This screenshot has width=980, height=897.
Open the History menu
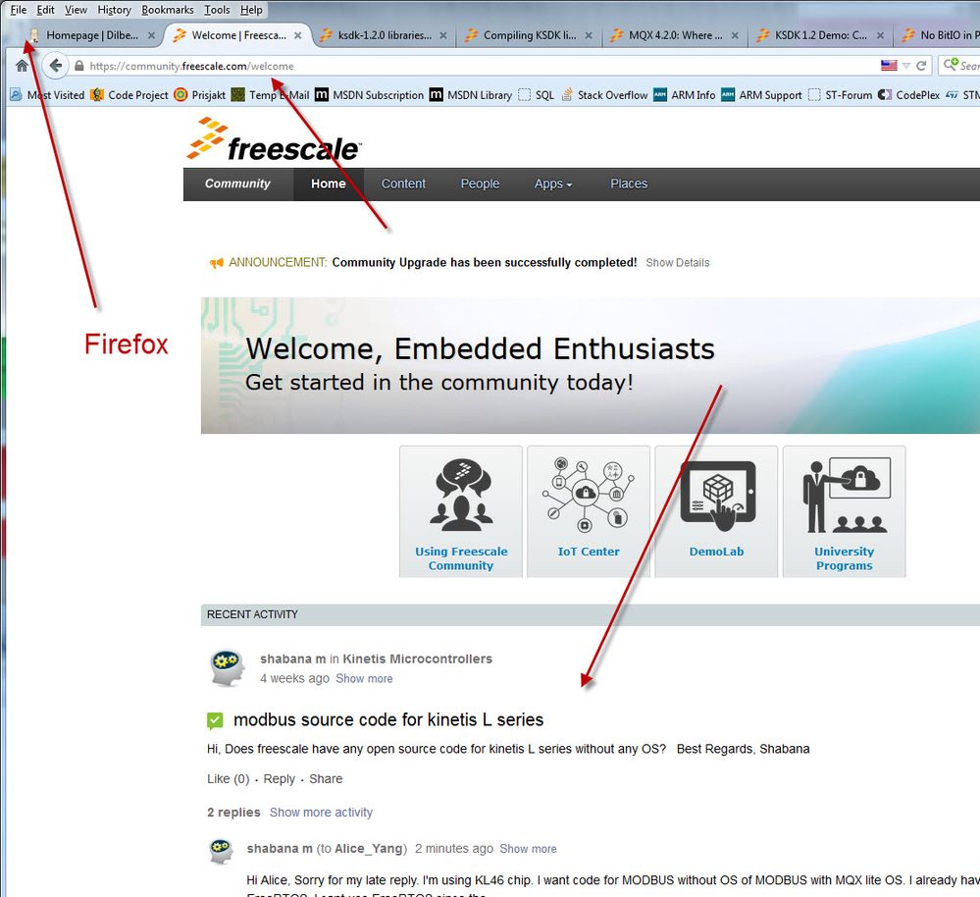pyautogui.click(x=114, y=10)
